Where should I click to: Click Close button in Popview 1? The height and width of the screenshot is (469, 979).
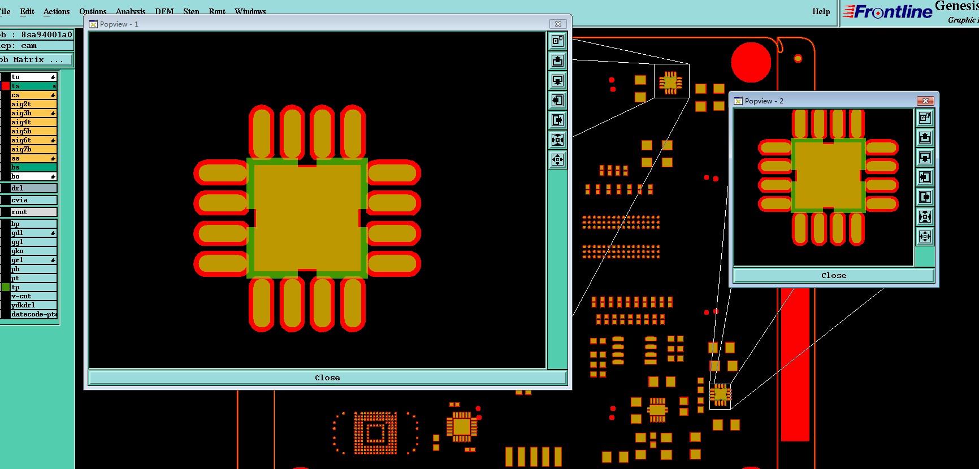tap(327, 377)
